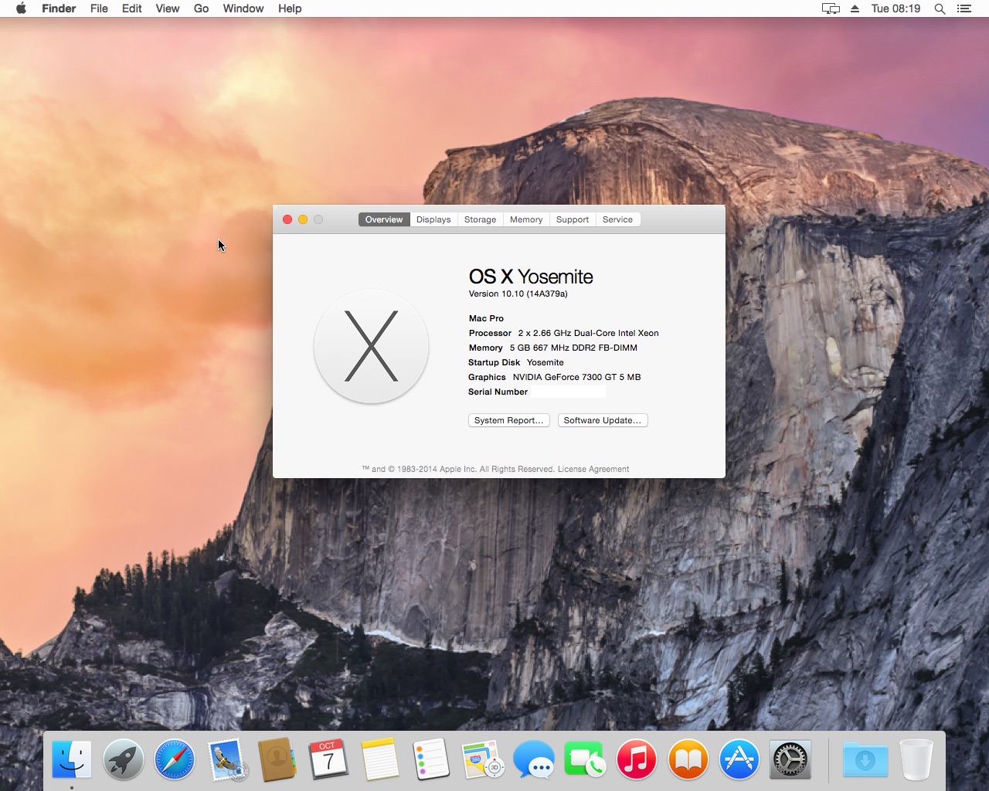Click the eject icon in menu bar
This screenshot has height=791, width=989.
pos(855,8)
